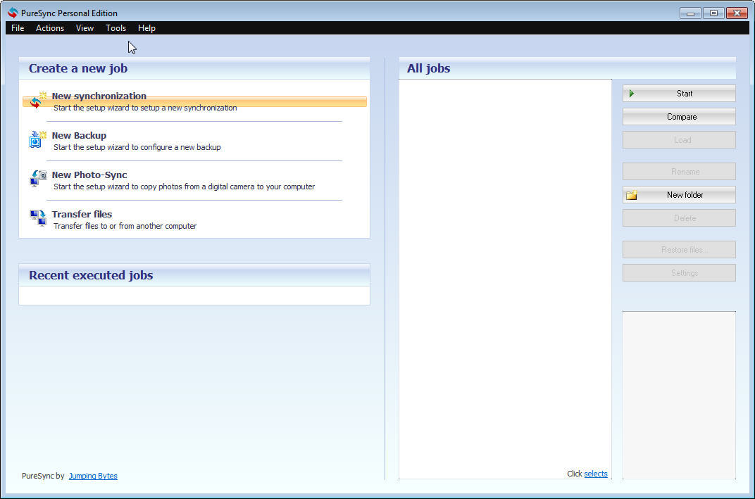Click the selects link

(596, 474)
